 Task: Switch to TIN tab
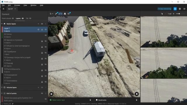27,18
